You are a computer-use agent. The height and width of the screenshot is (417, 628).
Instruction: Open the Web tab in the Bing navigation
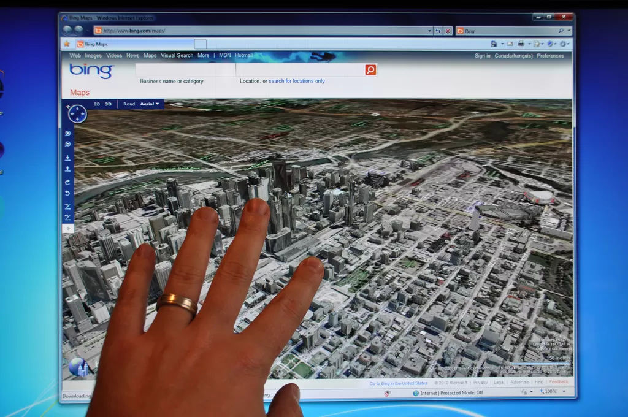pos(75,56)
